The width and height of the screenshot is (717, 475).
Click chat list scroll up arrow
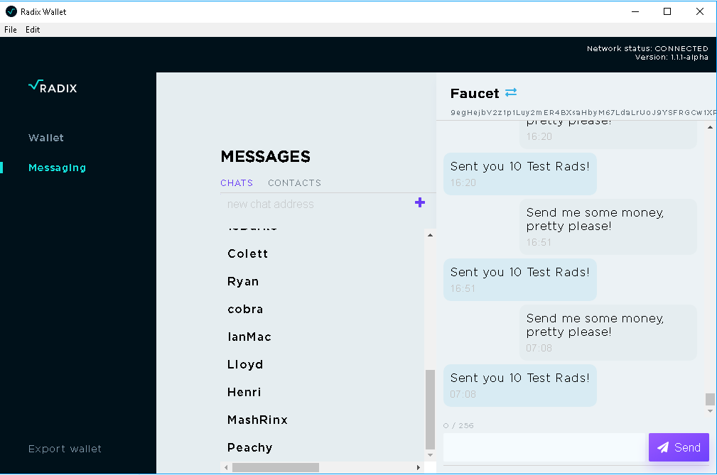[x=430, y=235]
